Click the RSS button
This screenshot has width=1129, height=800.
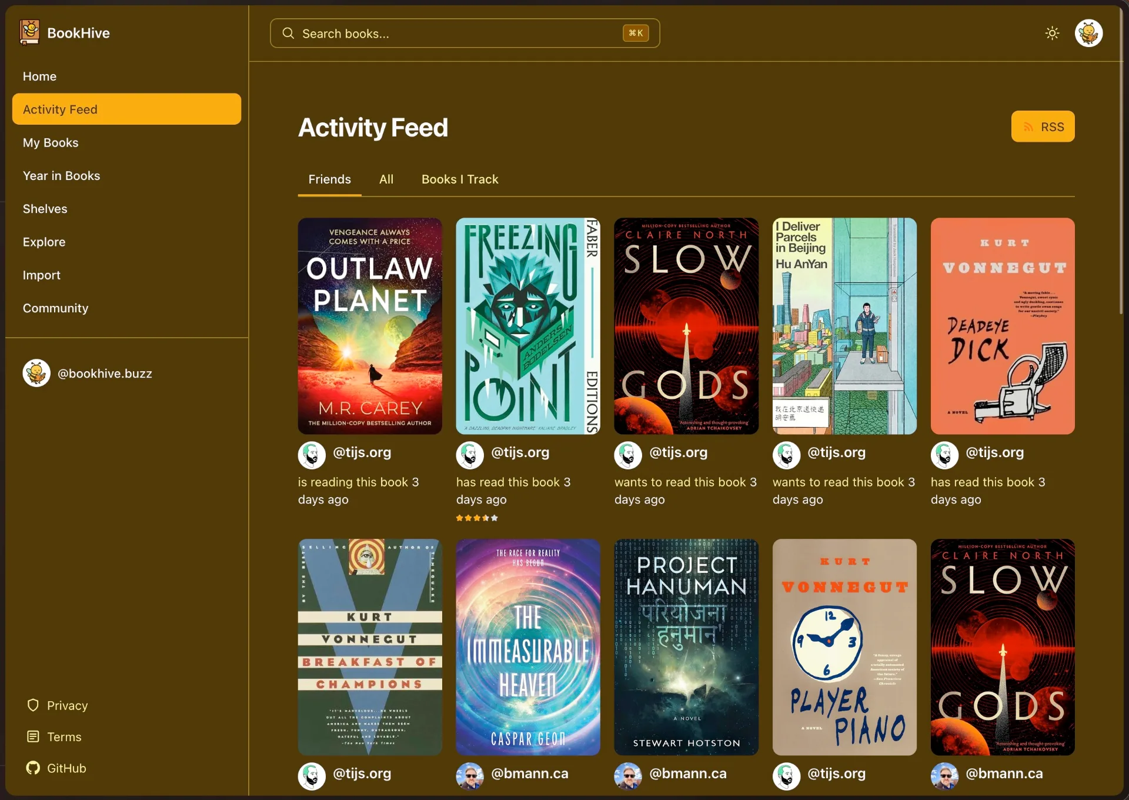(x=1043, y=126)
